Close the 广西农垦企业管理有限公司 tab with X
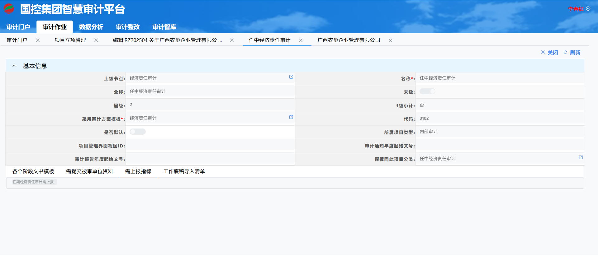Viewport: 598px width, 261px height. pos(390,40)
